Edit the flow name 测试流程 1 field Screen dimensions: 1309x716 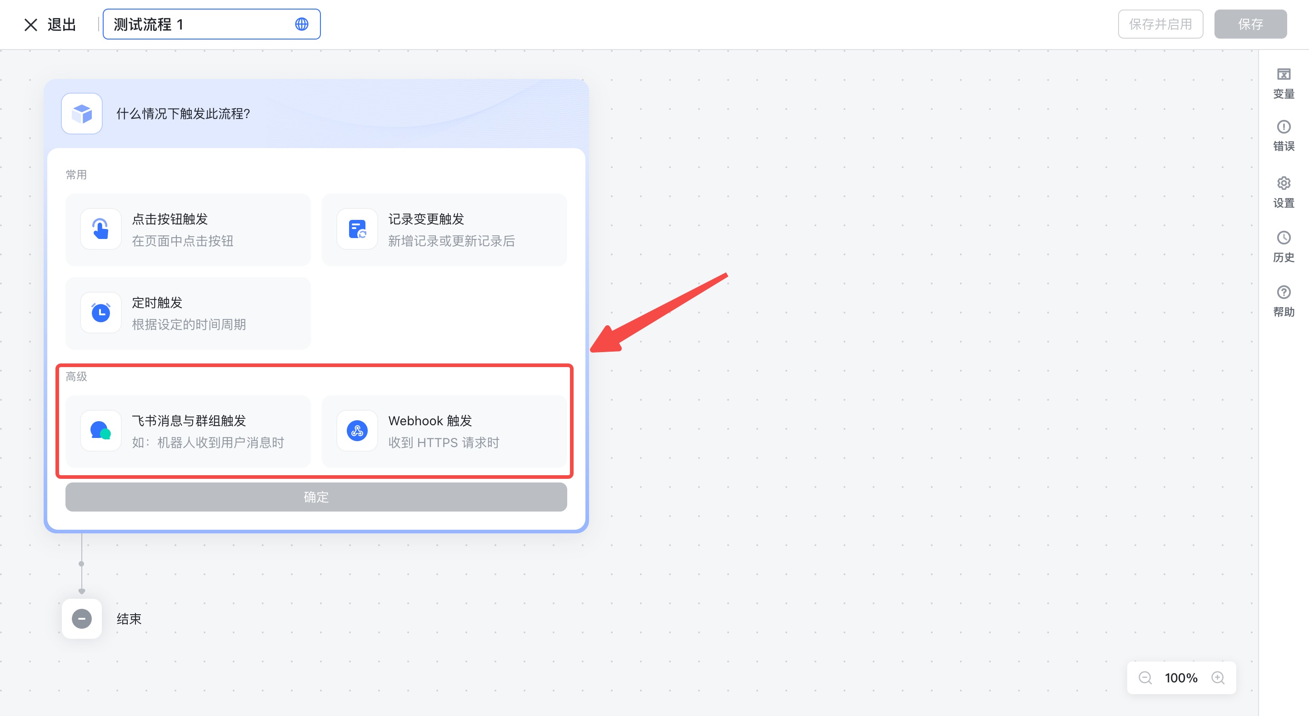[211, 24]
